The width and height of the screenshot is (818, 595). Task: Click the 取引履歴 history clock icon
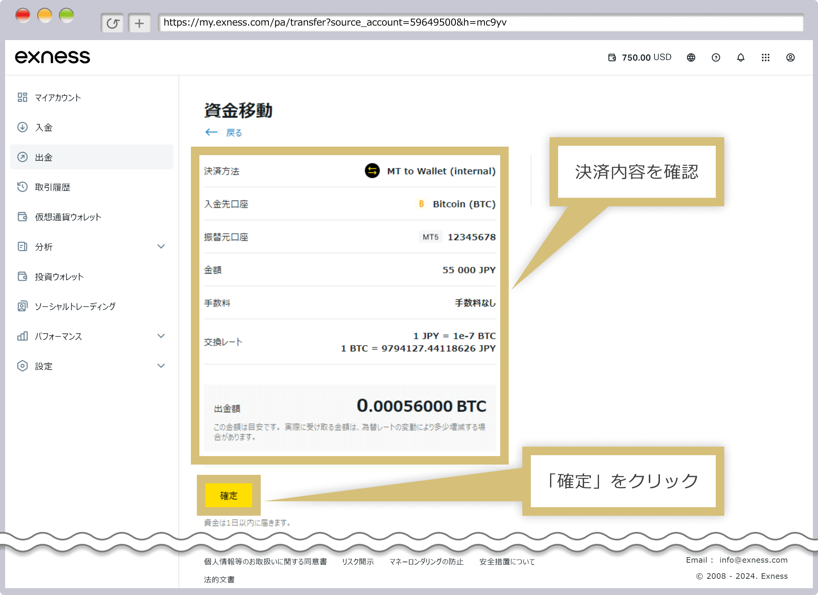pos(23,187)
